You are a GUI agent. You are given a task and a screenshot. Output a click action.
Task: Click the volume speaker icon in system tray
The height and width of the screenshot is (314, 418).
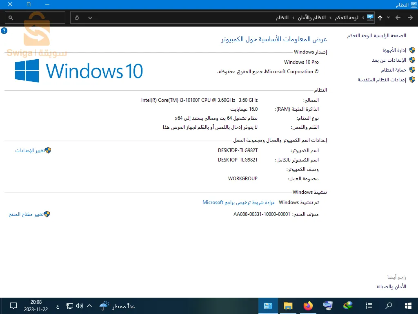pyautogui.click(x=80, y=306)
